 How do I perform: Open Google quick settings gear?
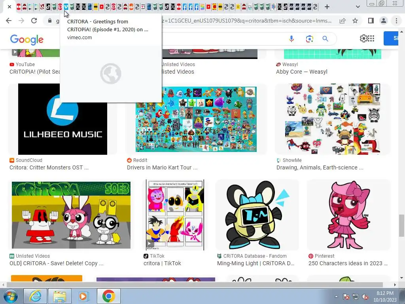363,38
